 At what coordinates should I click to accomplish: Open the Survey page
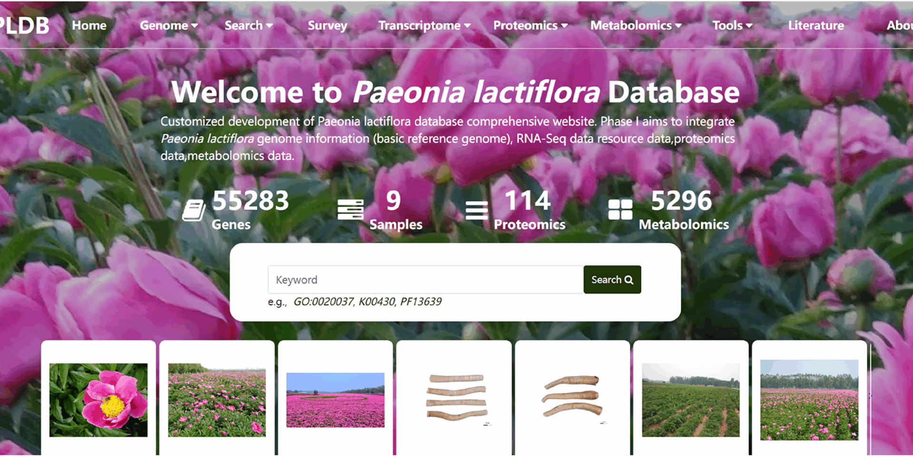coord(327,26)
